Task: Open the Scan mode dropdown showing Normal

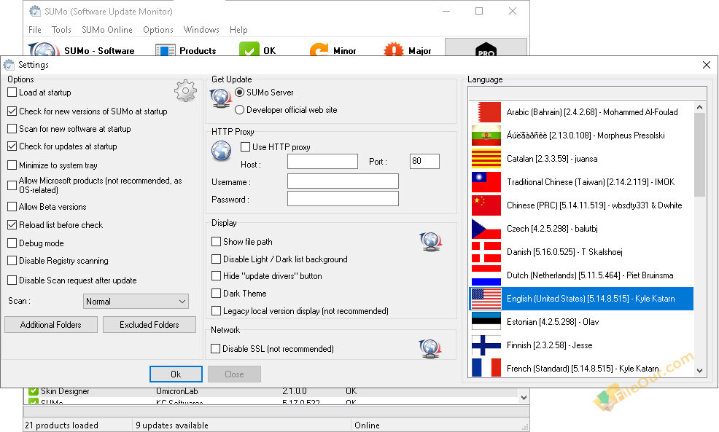Action: coord(136,302)
